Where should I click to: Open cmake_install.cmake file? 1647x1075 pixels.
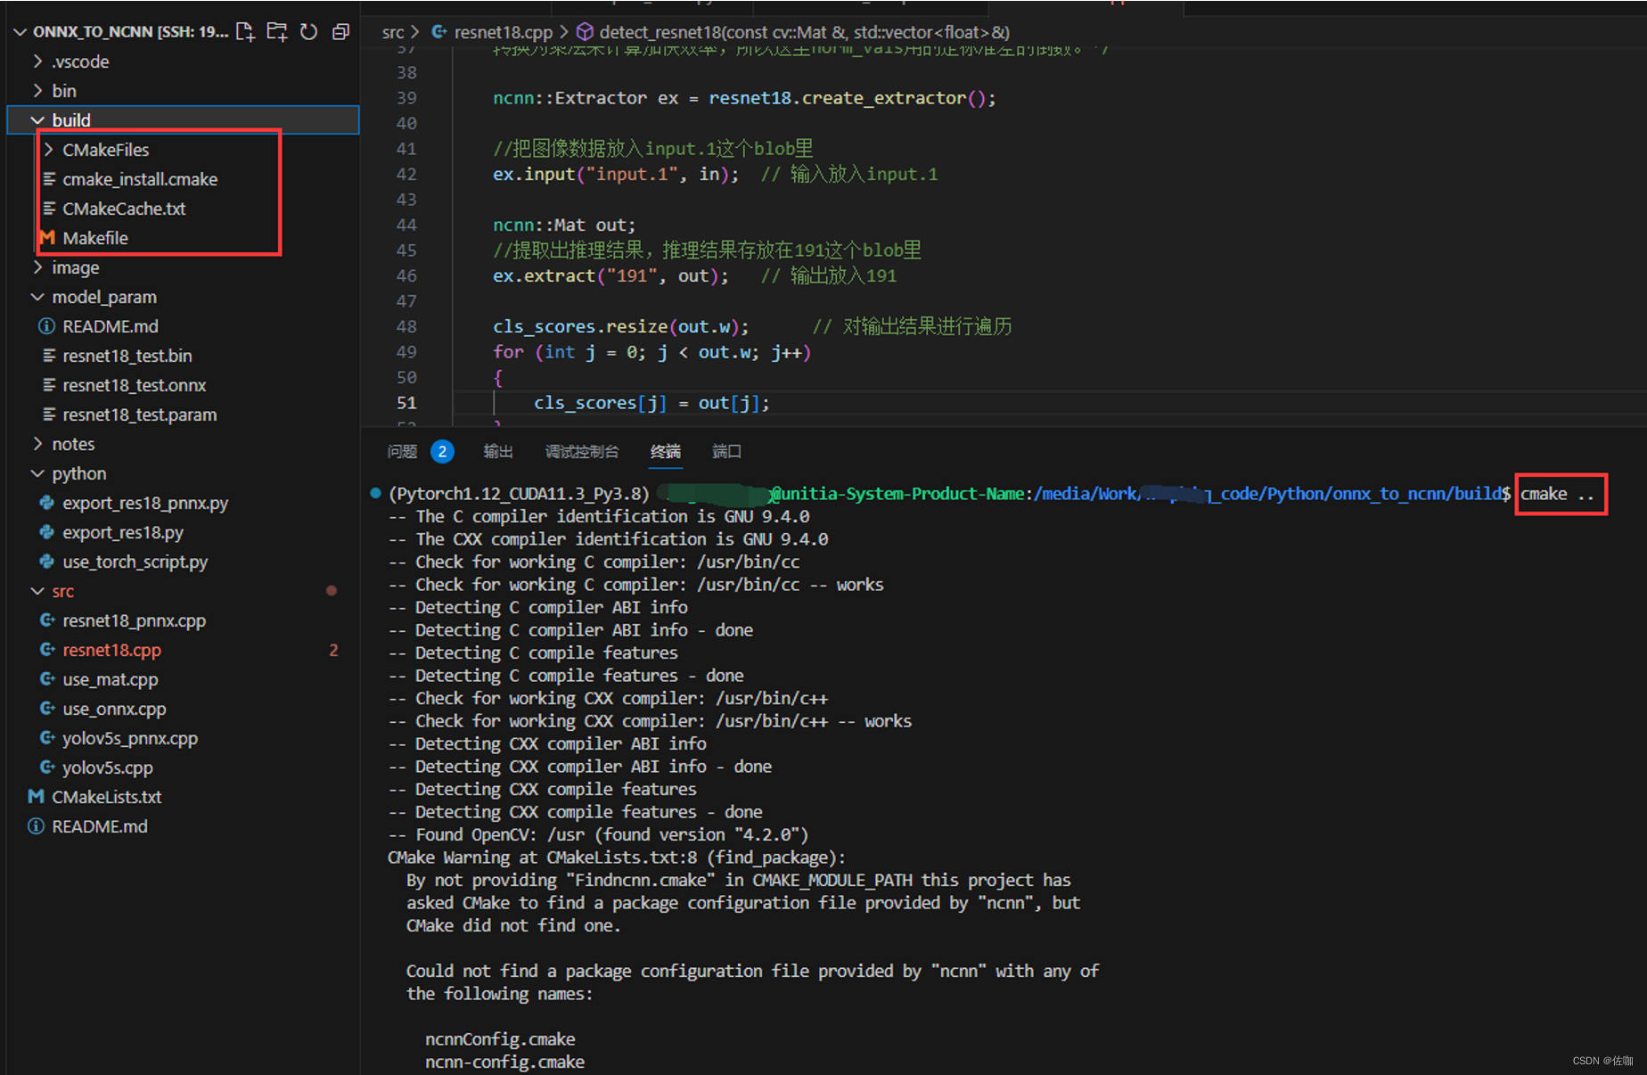coord(140,179)
